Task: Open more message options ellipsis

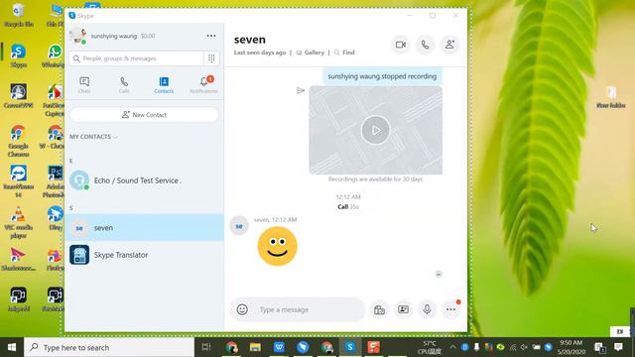Action: click(x=450, y=309)
